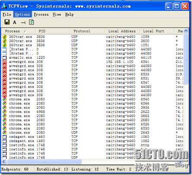Image resolution: width=192 pixels, height=175 pixels.
Task: Click local port 2622
Action: [x=145, y=112]
